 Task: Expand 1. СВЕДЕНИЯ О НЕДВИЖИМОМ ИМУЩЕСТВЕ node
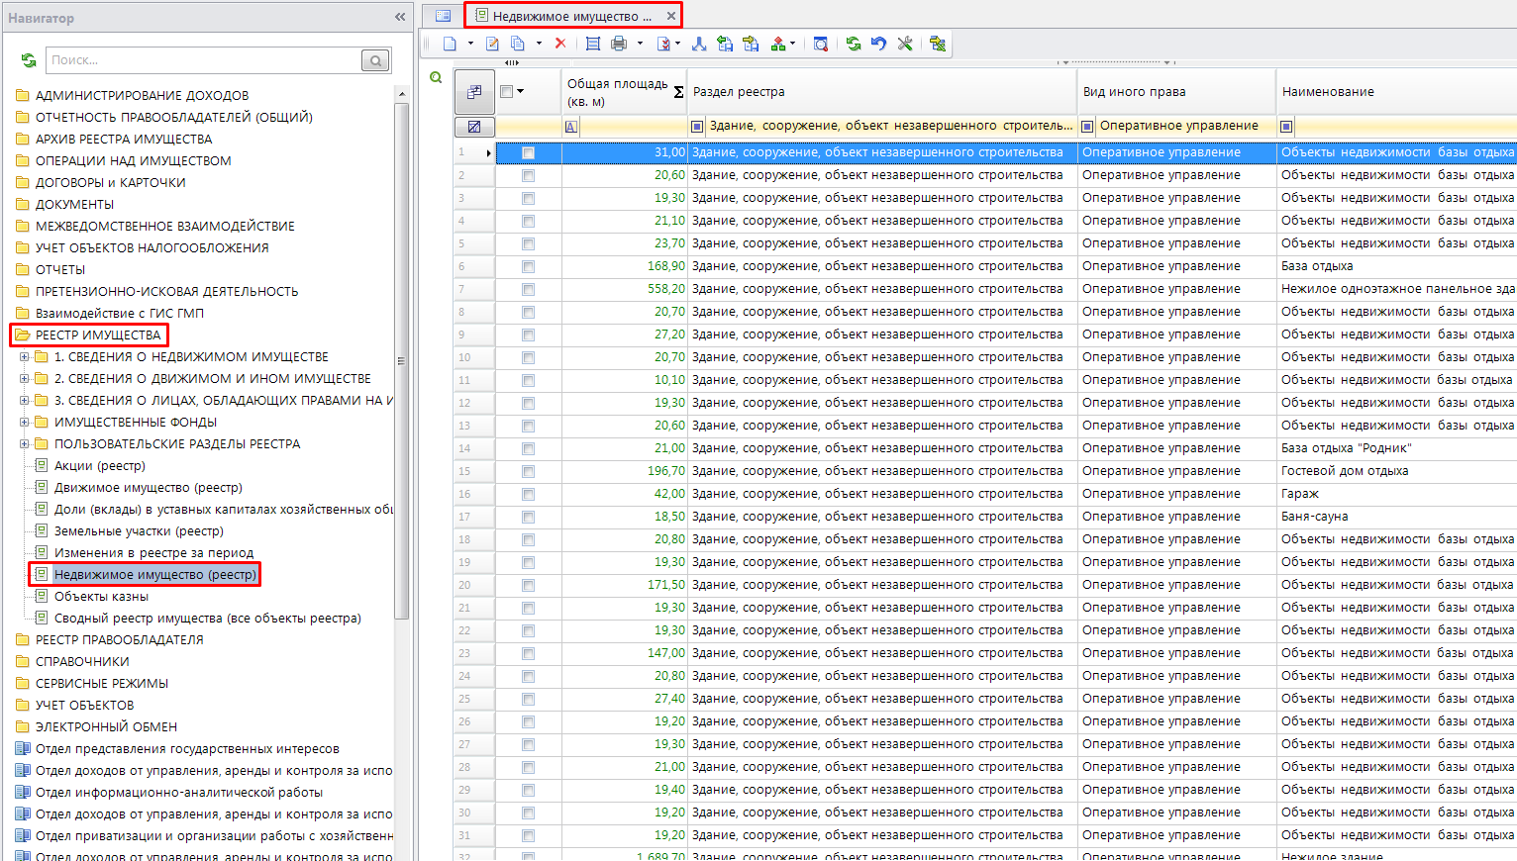coord(24,356)
